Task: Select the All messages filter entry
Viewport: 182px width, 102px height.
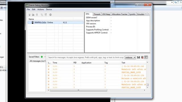Action: tap(37, 61)
